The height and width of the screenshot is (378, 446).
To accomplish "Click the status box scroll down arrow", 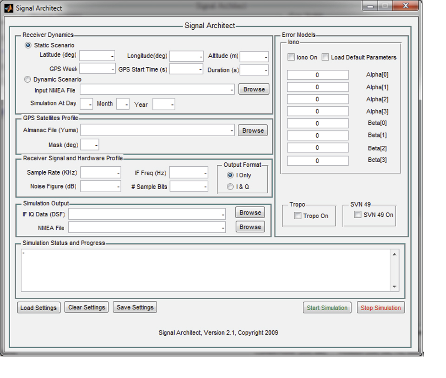I will point(395,287).
